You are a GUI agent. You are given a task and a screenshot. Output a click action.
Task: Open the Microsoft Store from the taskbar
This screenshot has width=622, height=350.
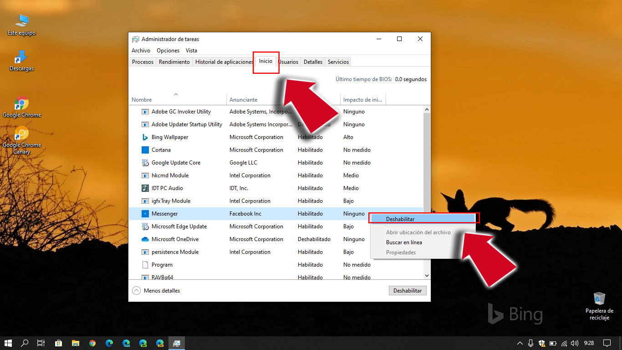pos(58,343)
